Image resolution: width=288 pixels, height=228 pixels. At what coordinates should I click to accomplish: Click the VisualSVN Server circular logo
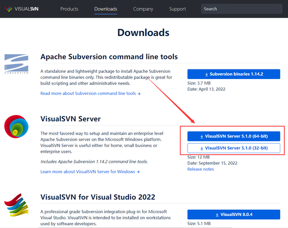tap(16, 126)
